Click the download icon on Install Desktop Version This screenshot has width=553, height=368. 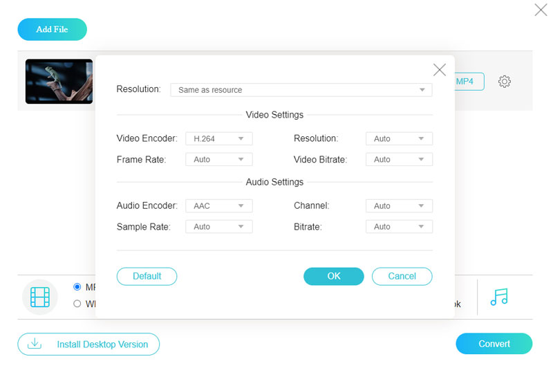34,344
